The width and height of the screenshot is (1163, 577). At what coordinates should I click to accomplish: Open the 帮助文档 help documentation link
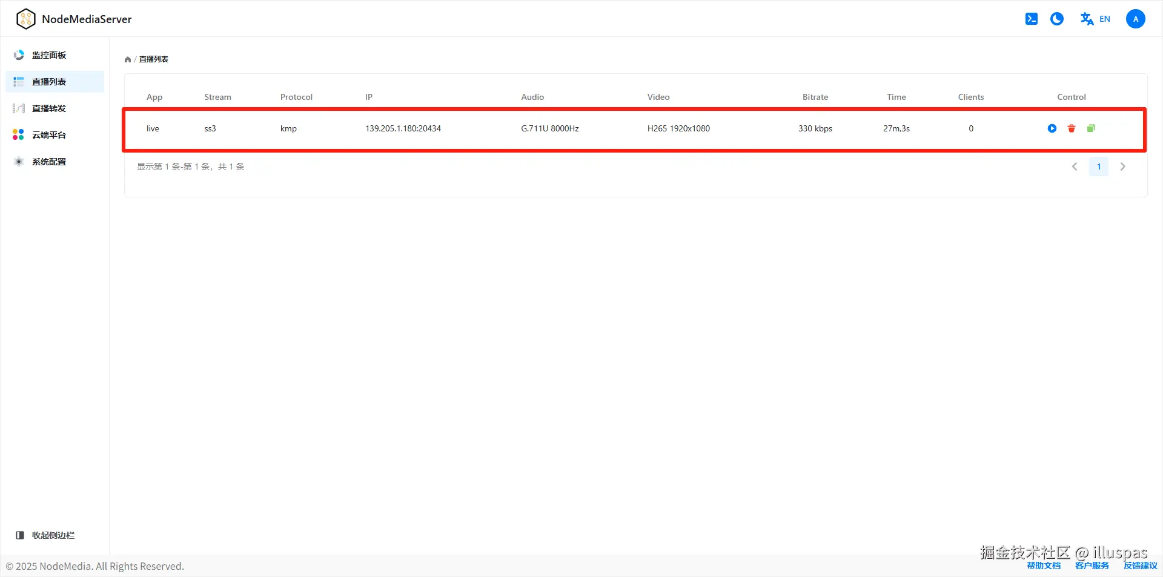click(1043, 565)
